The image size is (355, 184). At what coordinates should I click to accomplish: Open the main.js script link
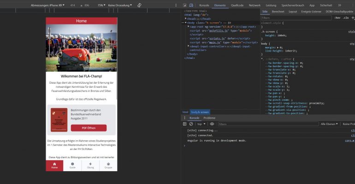click(214, 42)
